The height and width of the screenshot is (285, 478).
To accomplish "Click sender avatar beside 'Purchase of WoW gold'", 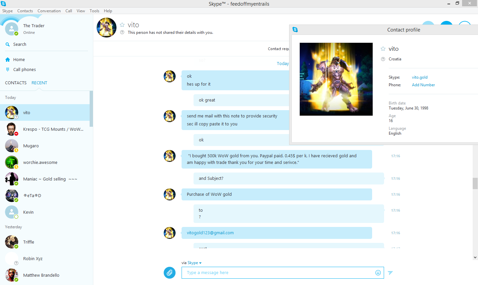I will 170,194.
